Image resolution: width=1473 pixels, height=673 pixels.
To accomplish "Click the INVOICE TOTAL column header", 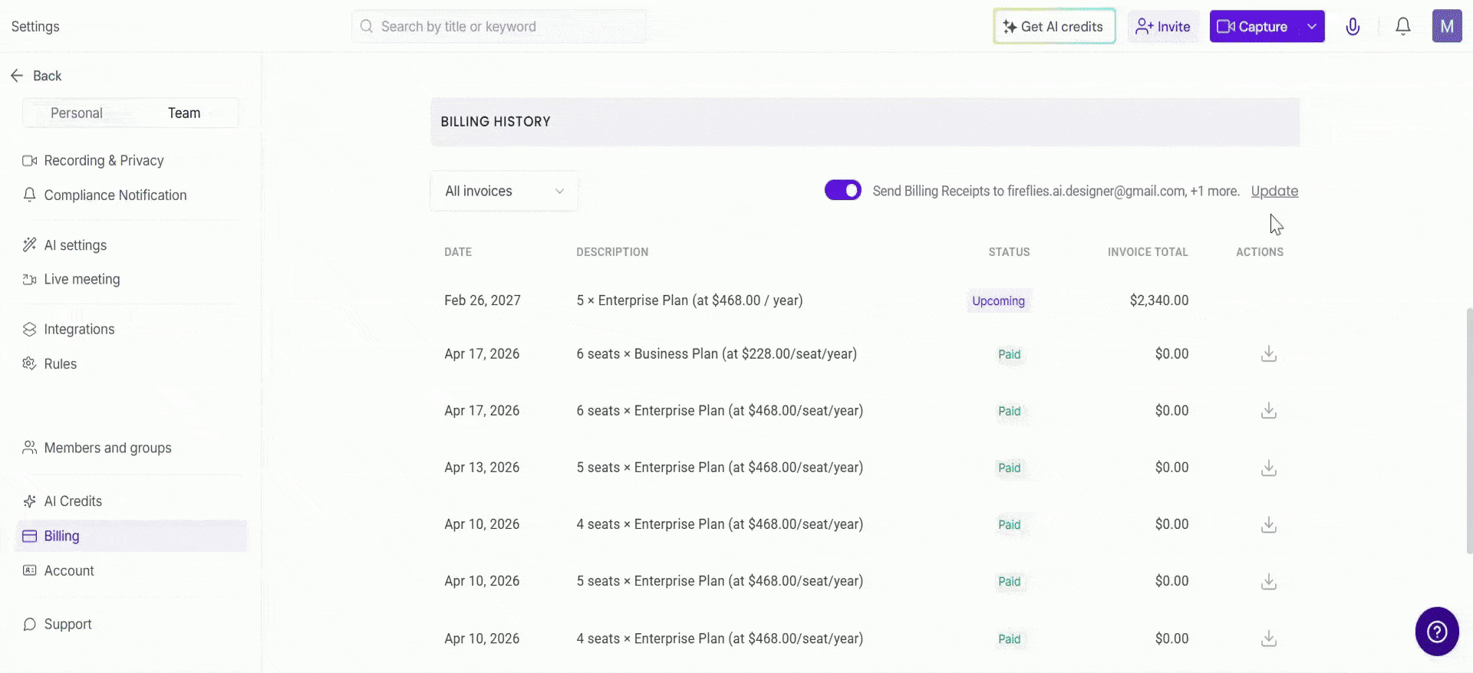I will point(1148,252).
